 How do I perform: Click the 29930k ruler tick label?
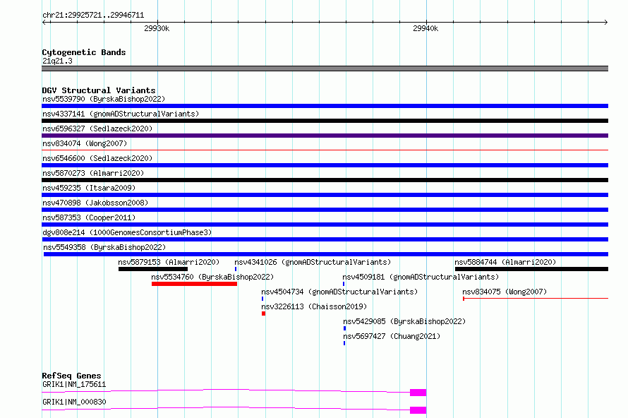(x=157, y=28)
